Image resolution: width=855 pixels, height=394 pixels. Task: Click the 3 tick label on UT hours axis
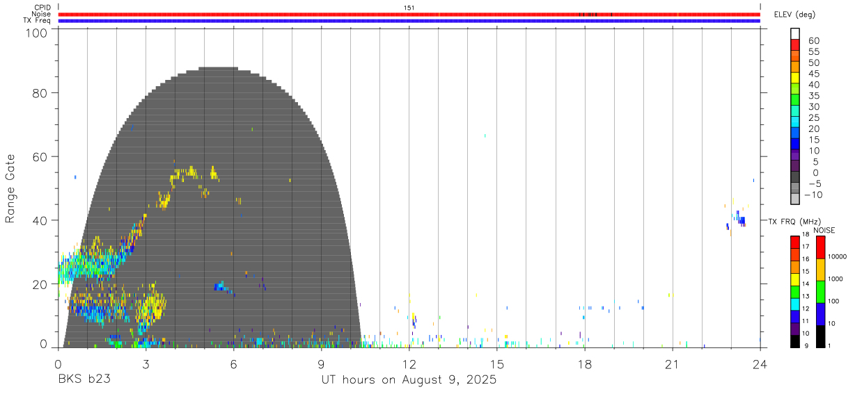pyautogui.click(x=146, y=364)
